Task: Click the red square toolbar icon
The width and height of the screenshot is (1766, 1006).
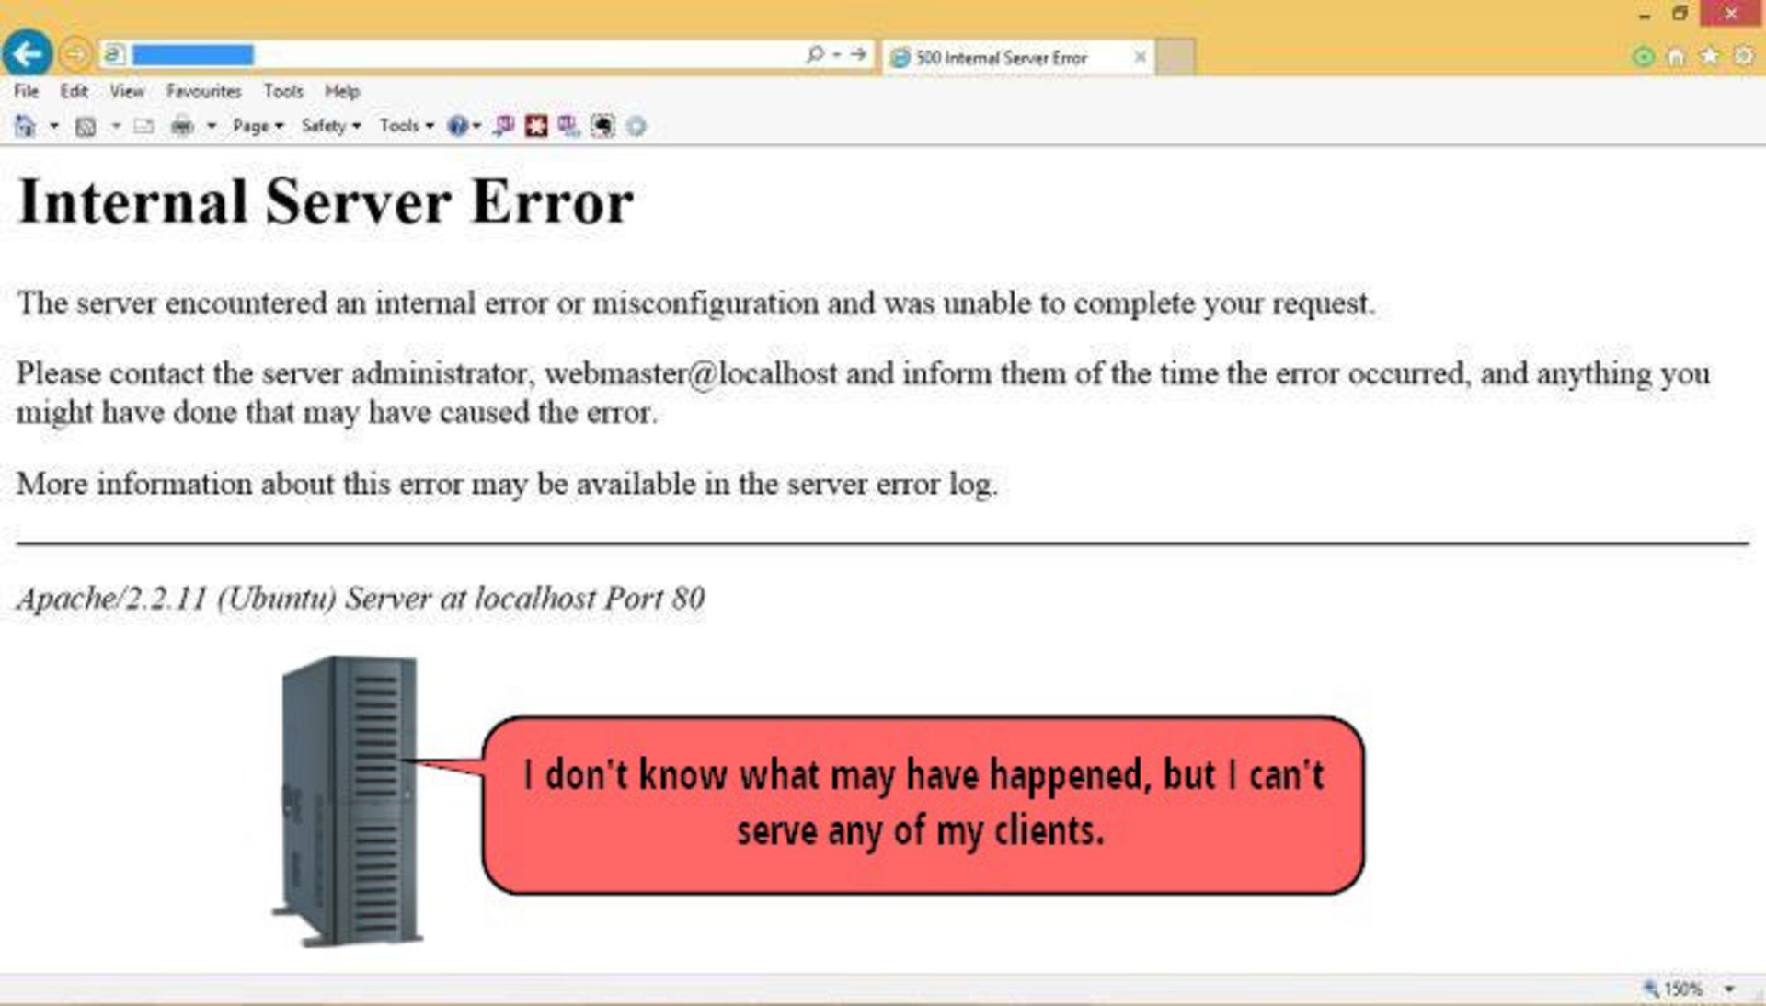Action: pos(536,126)
